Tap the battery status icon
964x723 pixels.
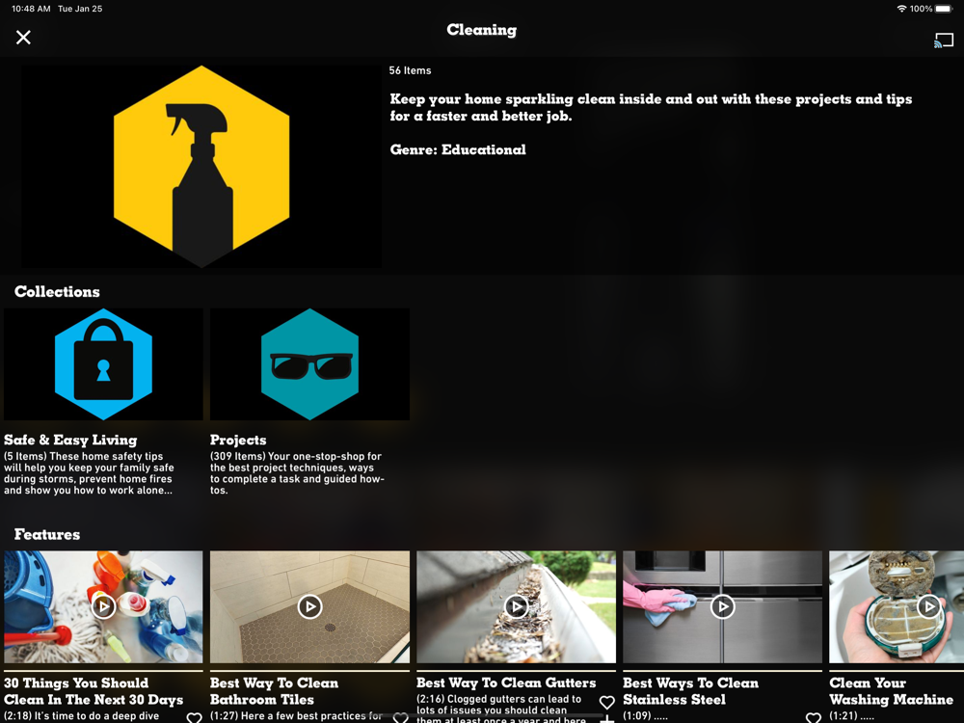pyautogui.click(x=944, y=9)
